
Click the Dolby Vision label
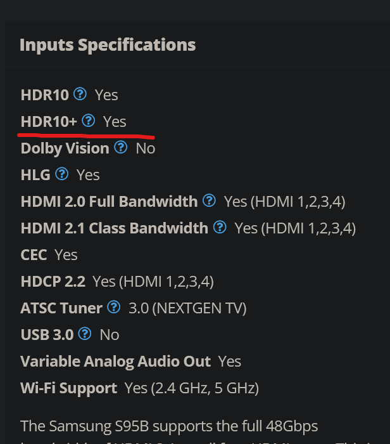coord(65,148)
